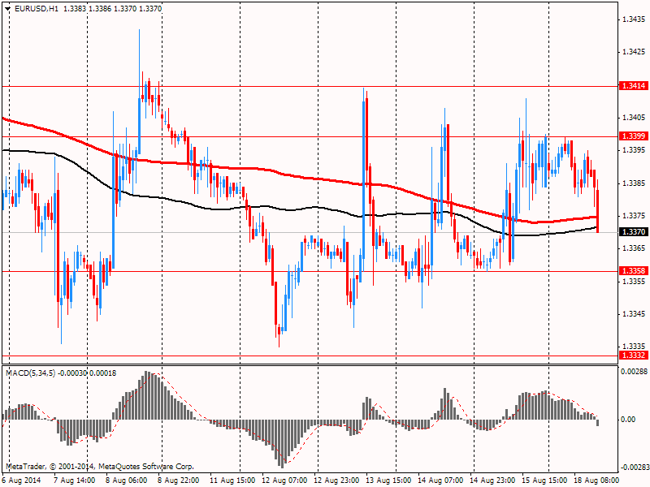
Task: Click price axis value 1.3365
Action: (634, 248)
